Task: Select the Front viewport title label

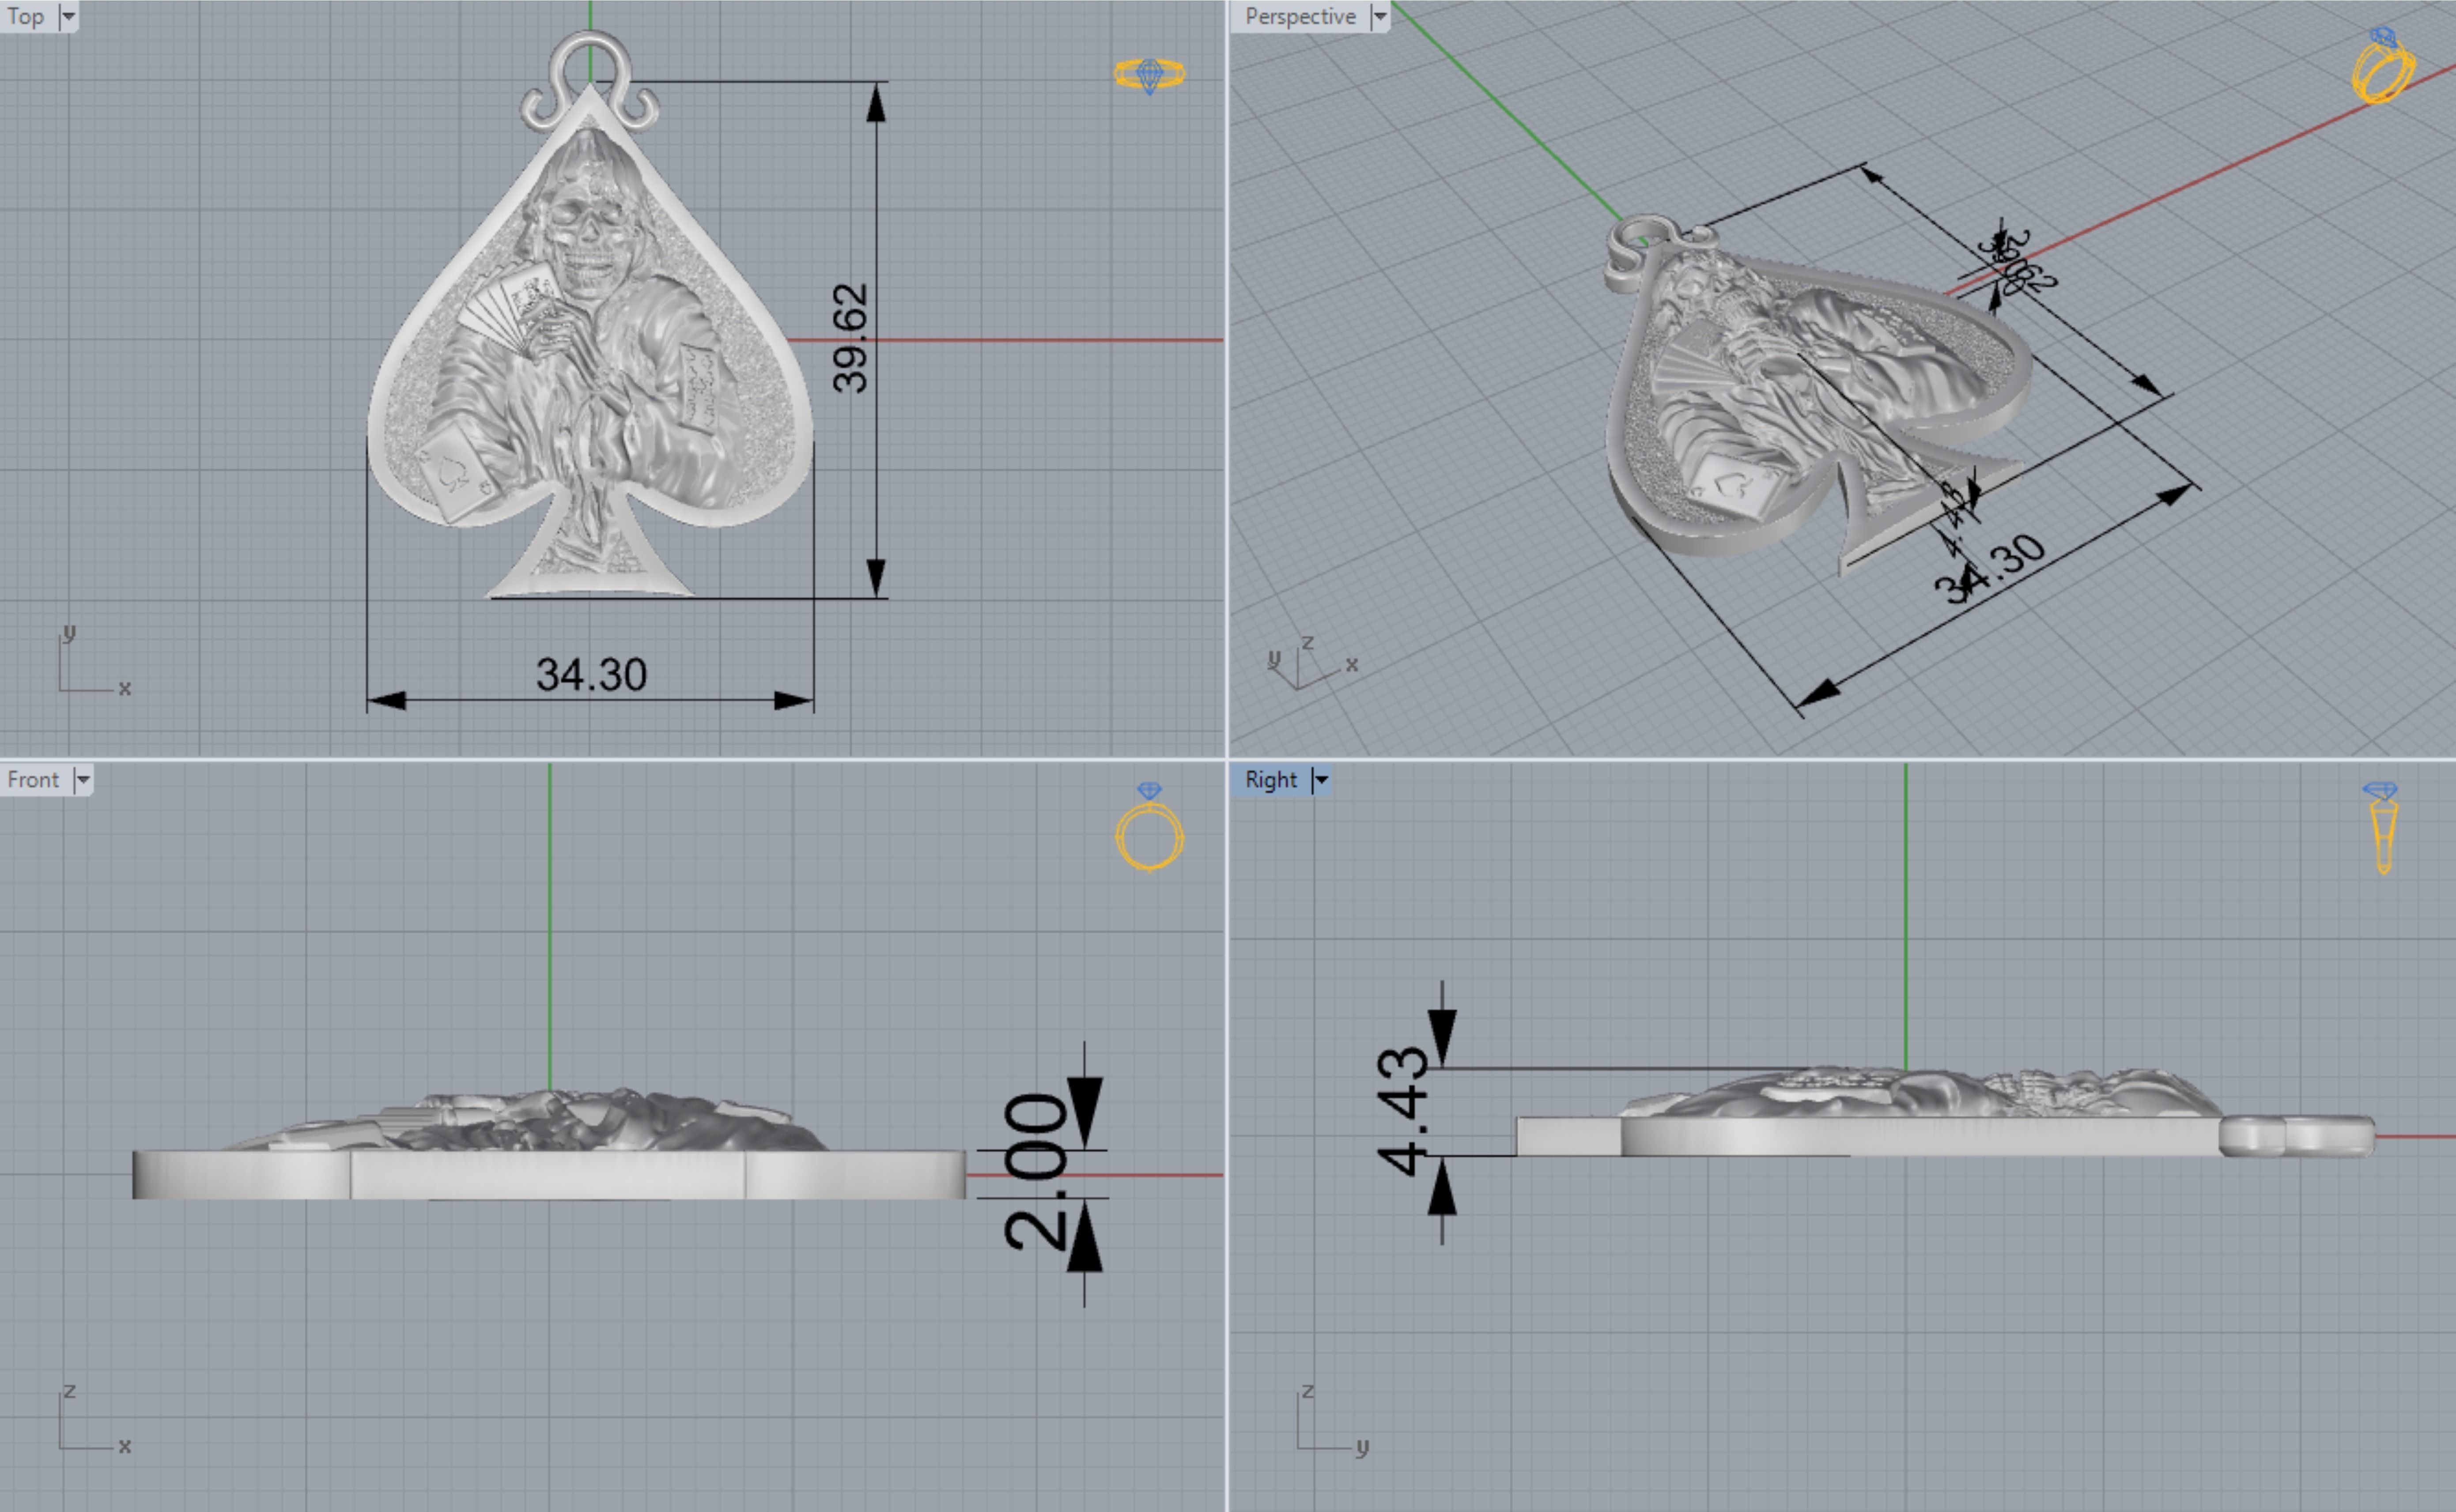Action: click(x=33, y=779)
